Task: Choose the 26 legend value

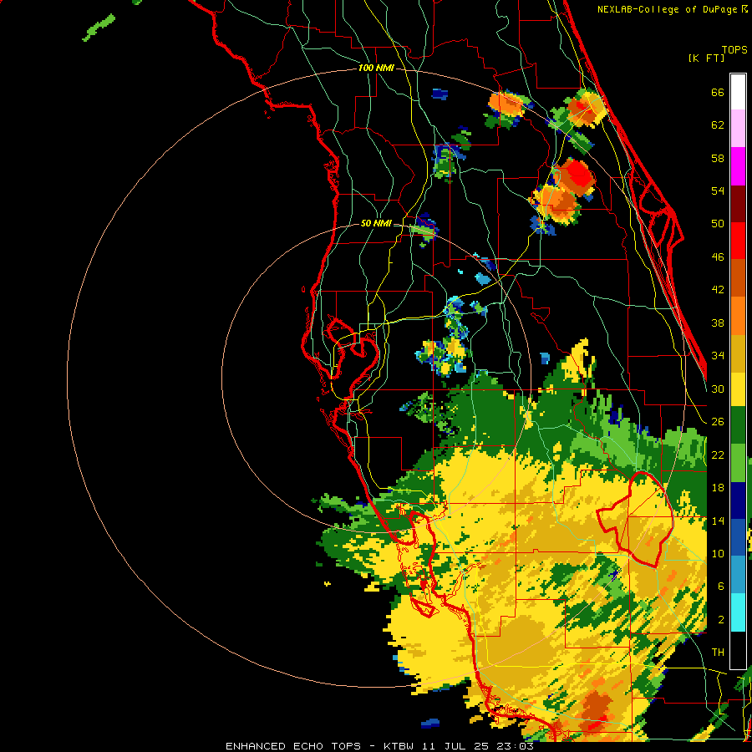Action: [x=718, y=422]
